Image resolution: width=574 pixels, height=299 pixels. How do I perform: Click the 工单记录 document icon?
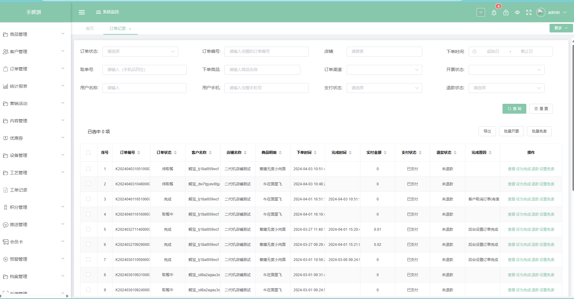point(6,190)
